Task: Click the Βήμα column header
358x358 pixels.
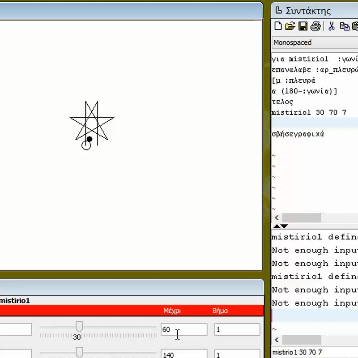Action: tap(220, 311)
